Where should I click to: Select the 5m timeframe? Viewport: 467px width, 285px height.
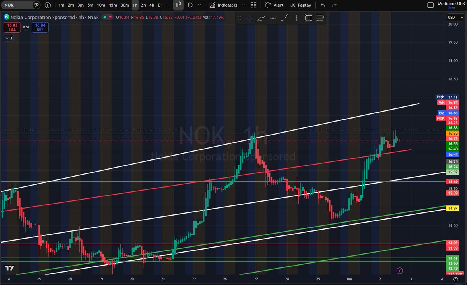pos(90,5)
